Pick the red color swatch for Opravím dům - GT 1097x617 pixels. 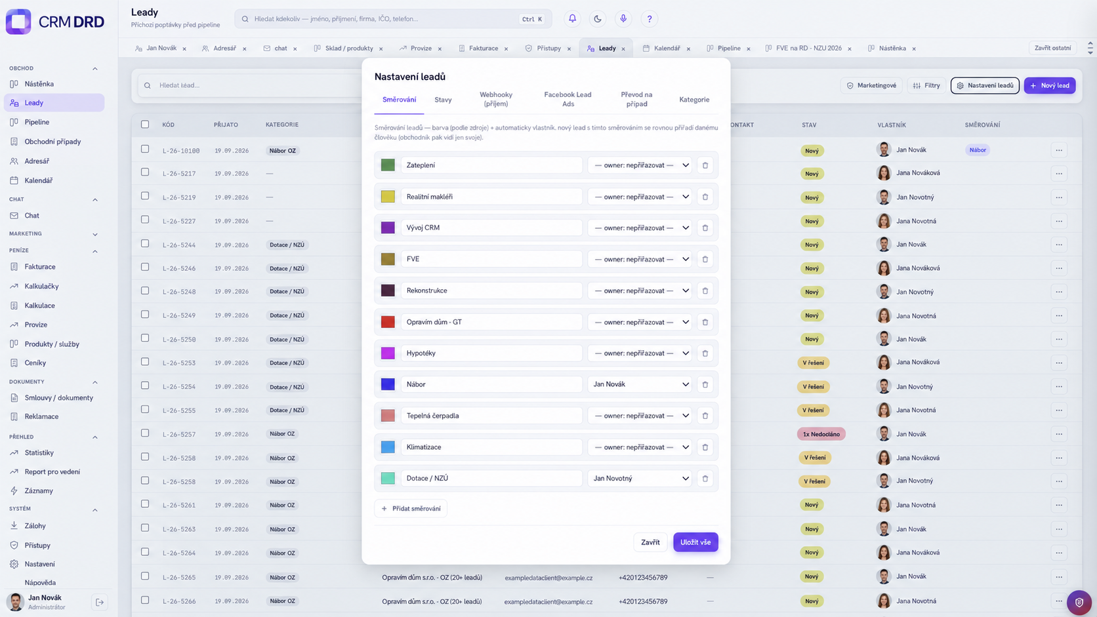pos(388,322)
